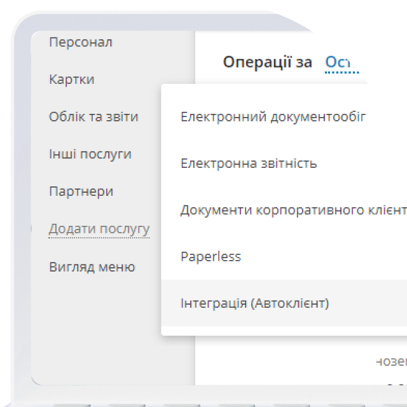Open Вигляд меню settings
The image size is (407, 407).
tap(92, 266)
